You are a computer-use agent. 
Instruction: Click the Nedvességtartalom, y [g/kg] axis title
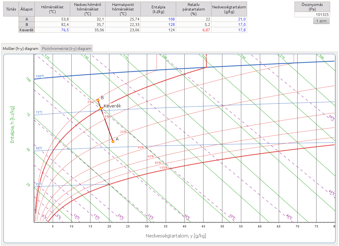pyautogui.click(x=176, y=236)
